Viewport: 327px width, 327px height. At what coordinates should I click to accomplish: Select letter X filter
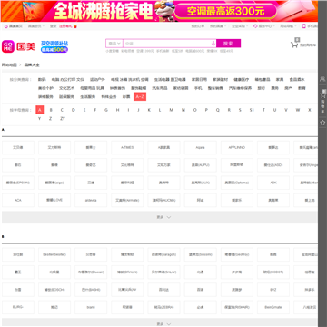pos(310,110)
